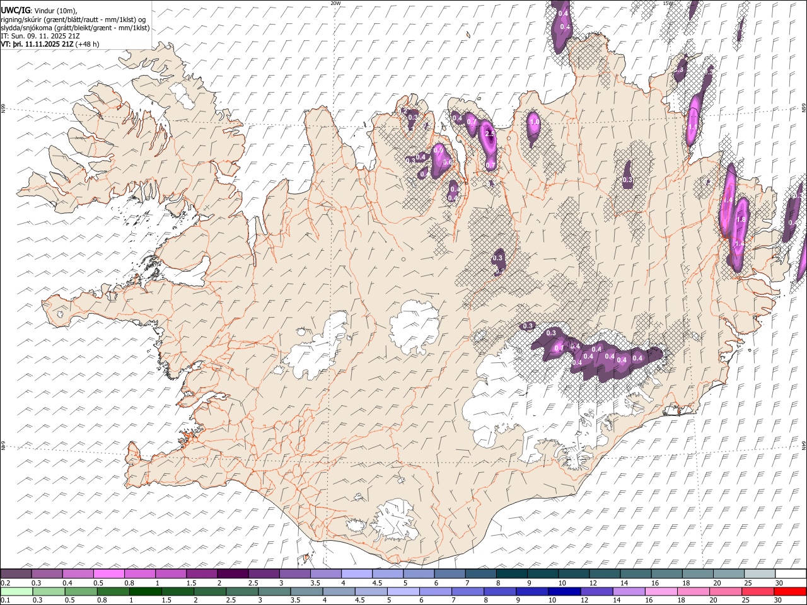The height and width of the screenshot is (605, 807).
Task: Click the VT: þri. 11.11.2025 21Z line
Action: tap(50, 44)
